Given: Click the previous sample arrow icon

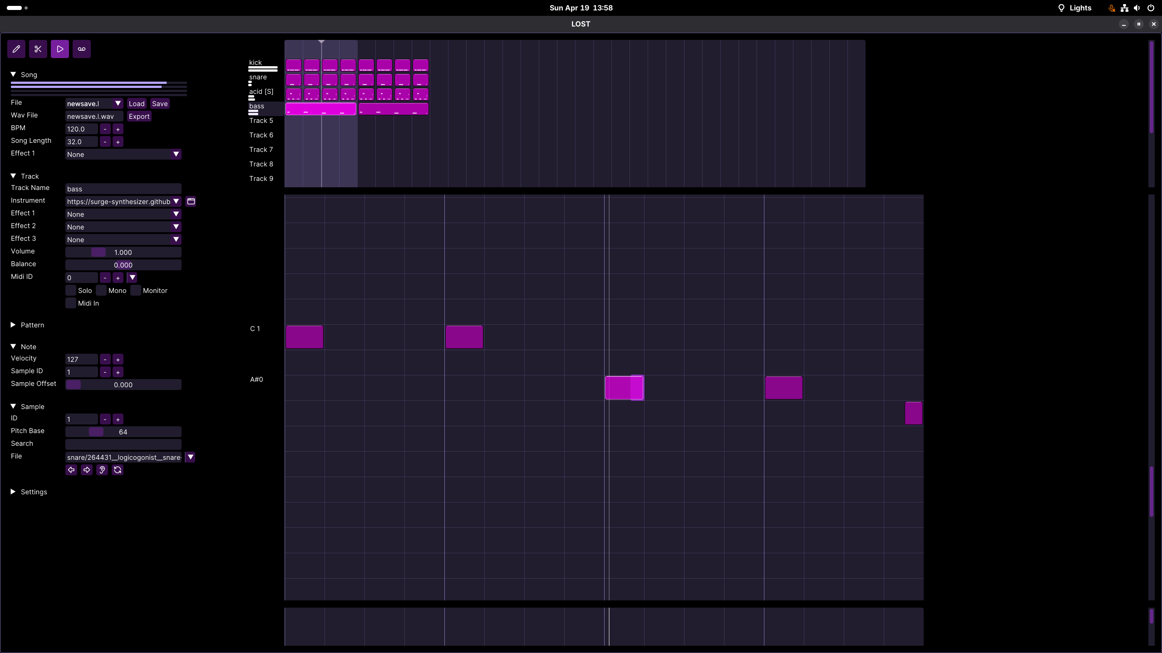Looking at the screenshot, I should coord(71,470).
